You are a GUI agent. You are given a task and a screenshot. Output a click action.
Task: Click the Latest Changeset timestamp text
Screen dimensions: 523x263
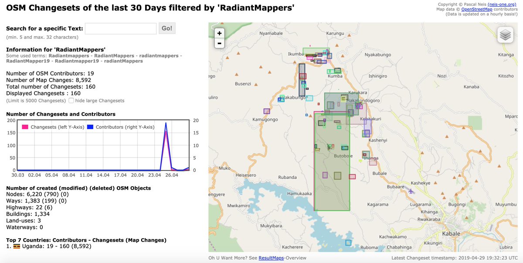pyautogui.click(x=454, y=258)
